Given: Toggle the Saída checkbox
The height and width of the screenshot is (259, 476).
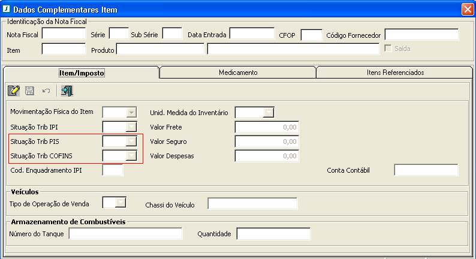Looking at the screenshot, I should tap(388, 48).
